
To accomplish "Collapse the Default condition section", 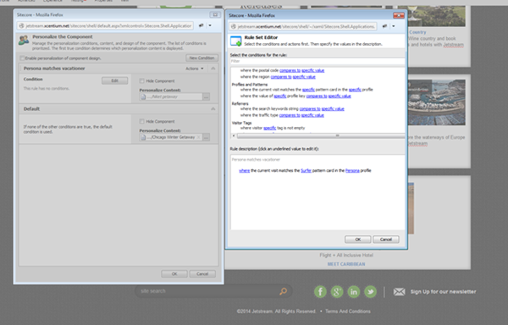I will [x=213, y=109].
